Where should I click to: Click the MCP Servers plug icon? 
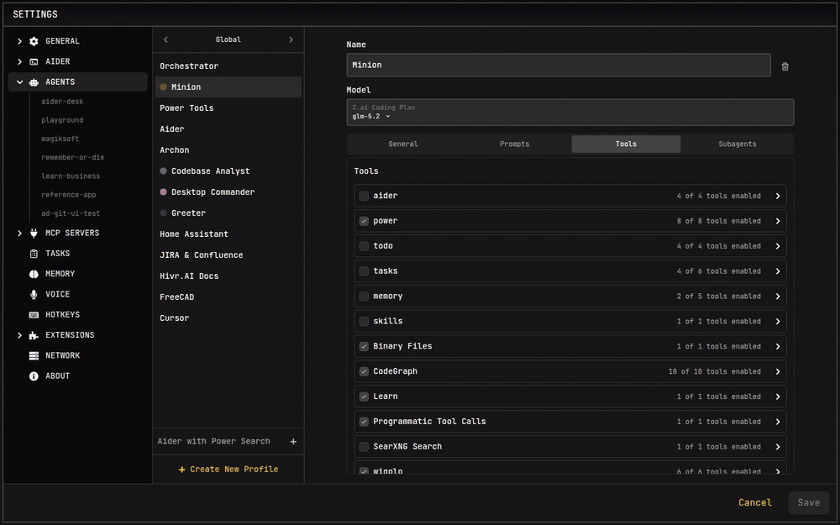tap(34, 233)
